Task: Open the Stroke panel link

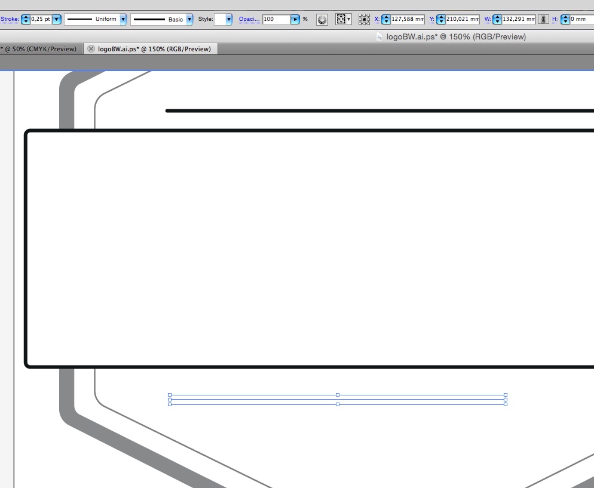Action: pos(10,19)
